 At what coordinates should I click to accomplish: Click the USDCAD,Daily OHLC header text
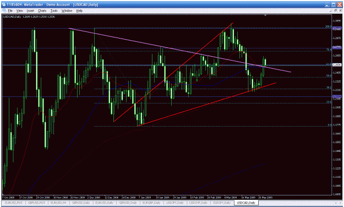(x=29, y=17)
